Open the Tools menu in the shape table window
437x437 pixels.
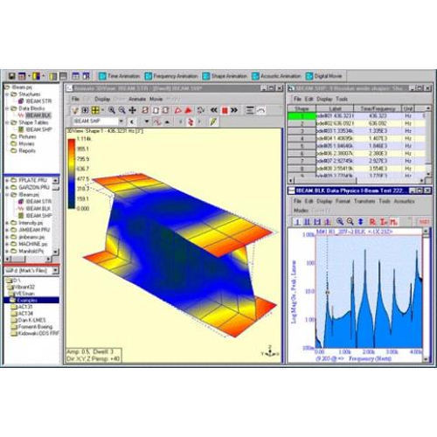[x=342, y=99]
